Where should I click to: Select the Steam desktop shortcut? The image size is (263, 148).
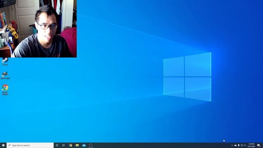tap(5, 61)
